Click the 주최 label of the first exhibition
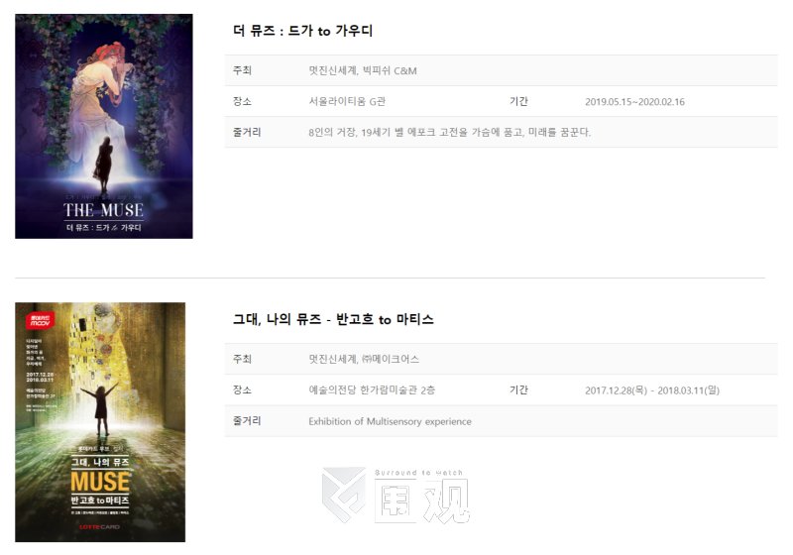793x555 pixels. [x=242, y=70]
